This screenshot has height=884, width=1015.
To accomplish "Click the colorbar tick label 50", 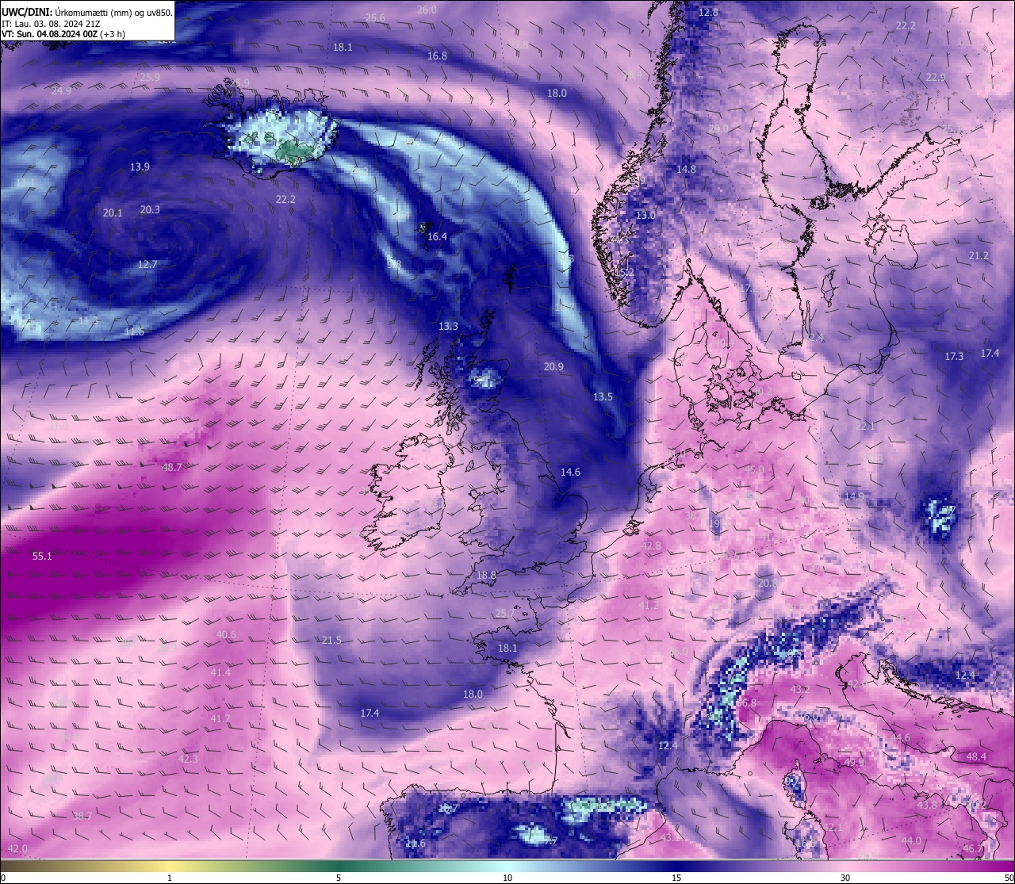I will coord(1009,878).
